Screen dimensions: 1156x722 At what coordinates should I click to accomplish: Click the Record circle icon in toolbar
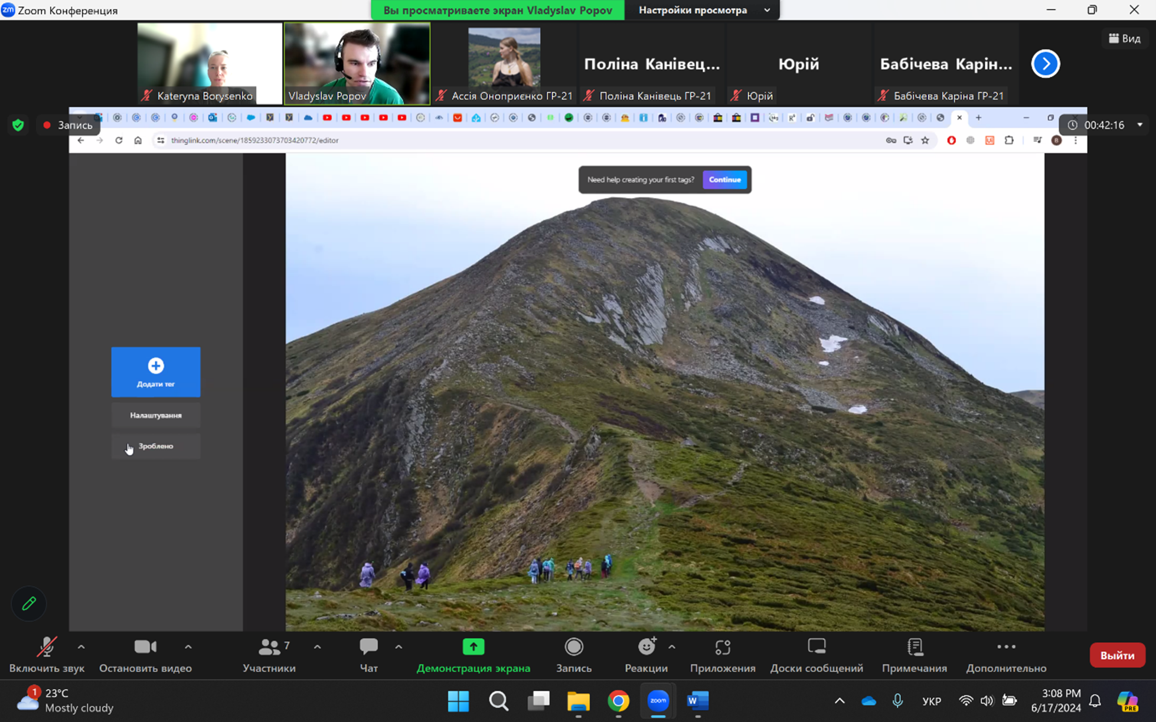(573, 648)
